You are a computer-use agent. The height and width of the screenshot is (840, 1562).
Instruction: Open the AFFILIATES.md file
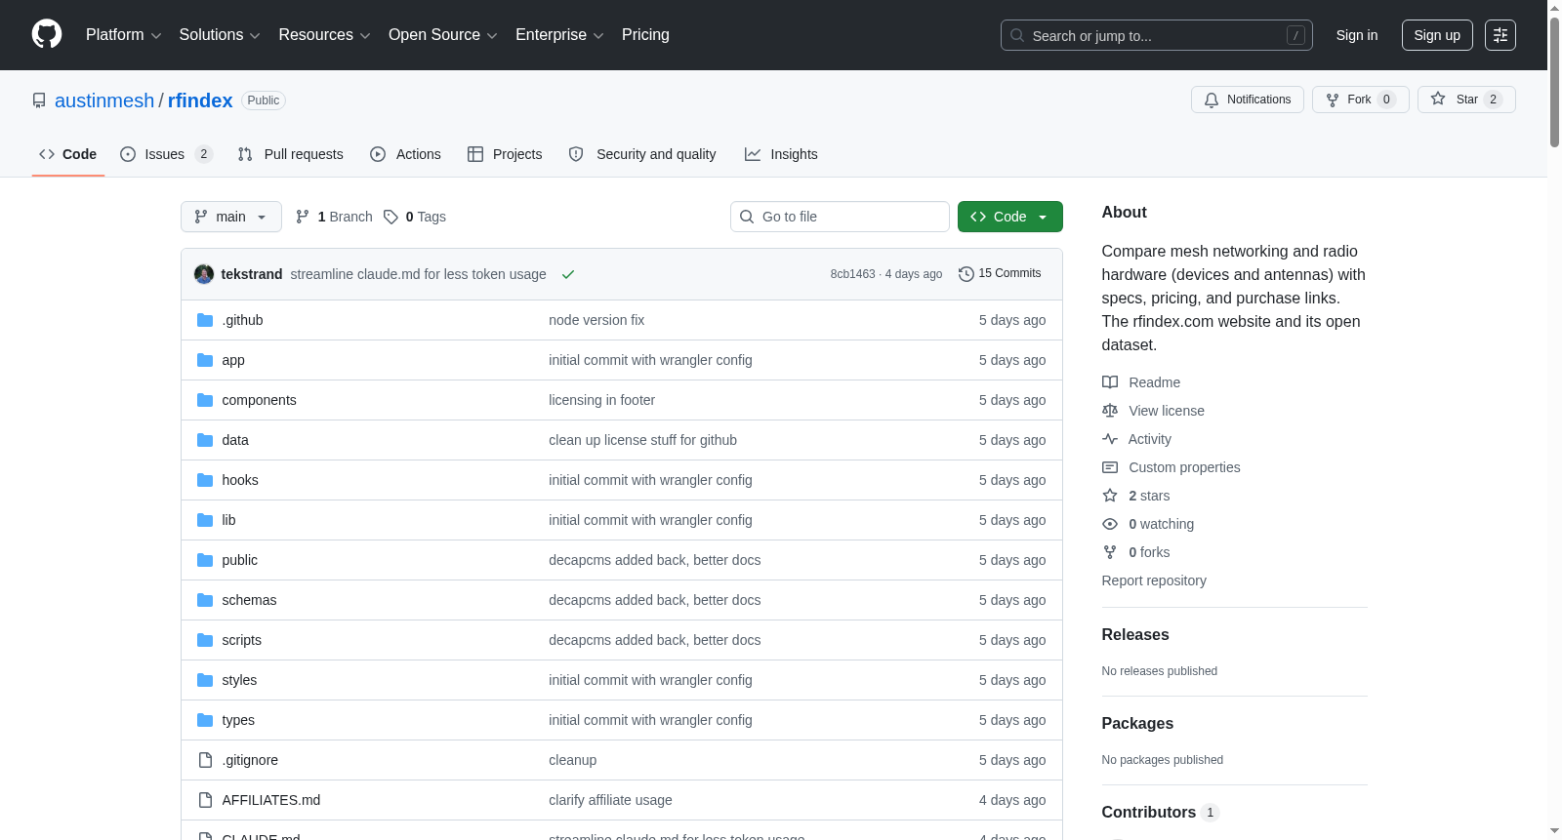(x=271, y=800)
